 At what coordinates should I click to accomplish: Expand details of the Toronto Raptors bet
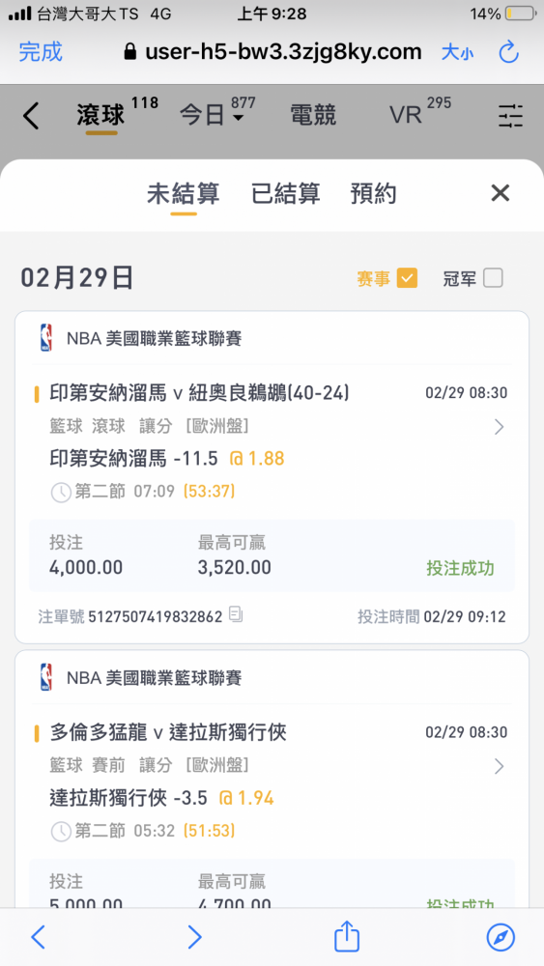pos(499,766)
